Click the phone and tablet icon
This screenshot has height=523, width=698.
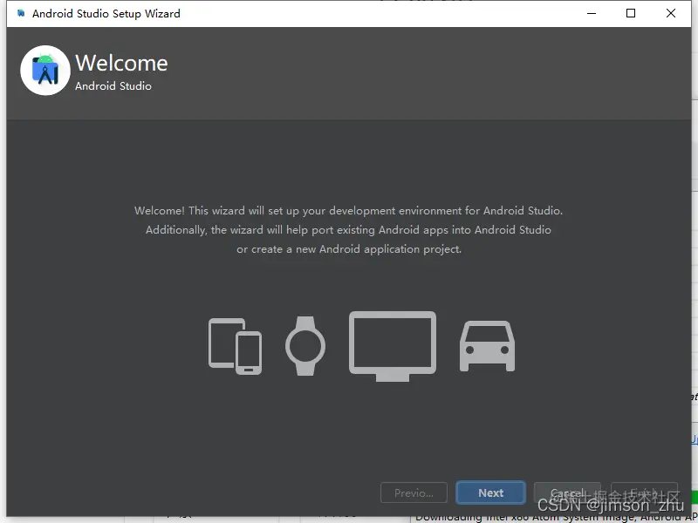pyautogui.click(x=235, y=346)
